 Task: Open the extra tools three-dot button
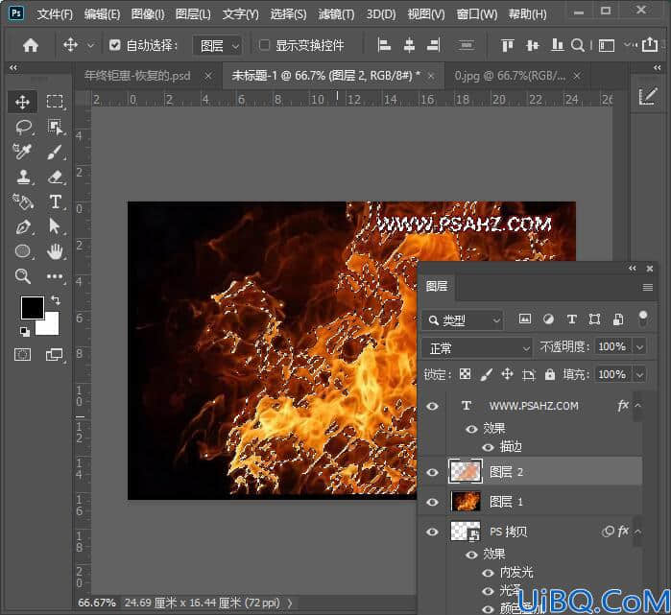[x=55, y=276]
